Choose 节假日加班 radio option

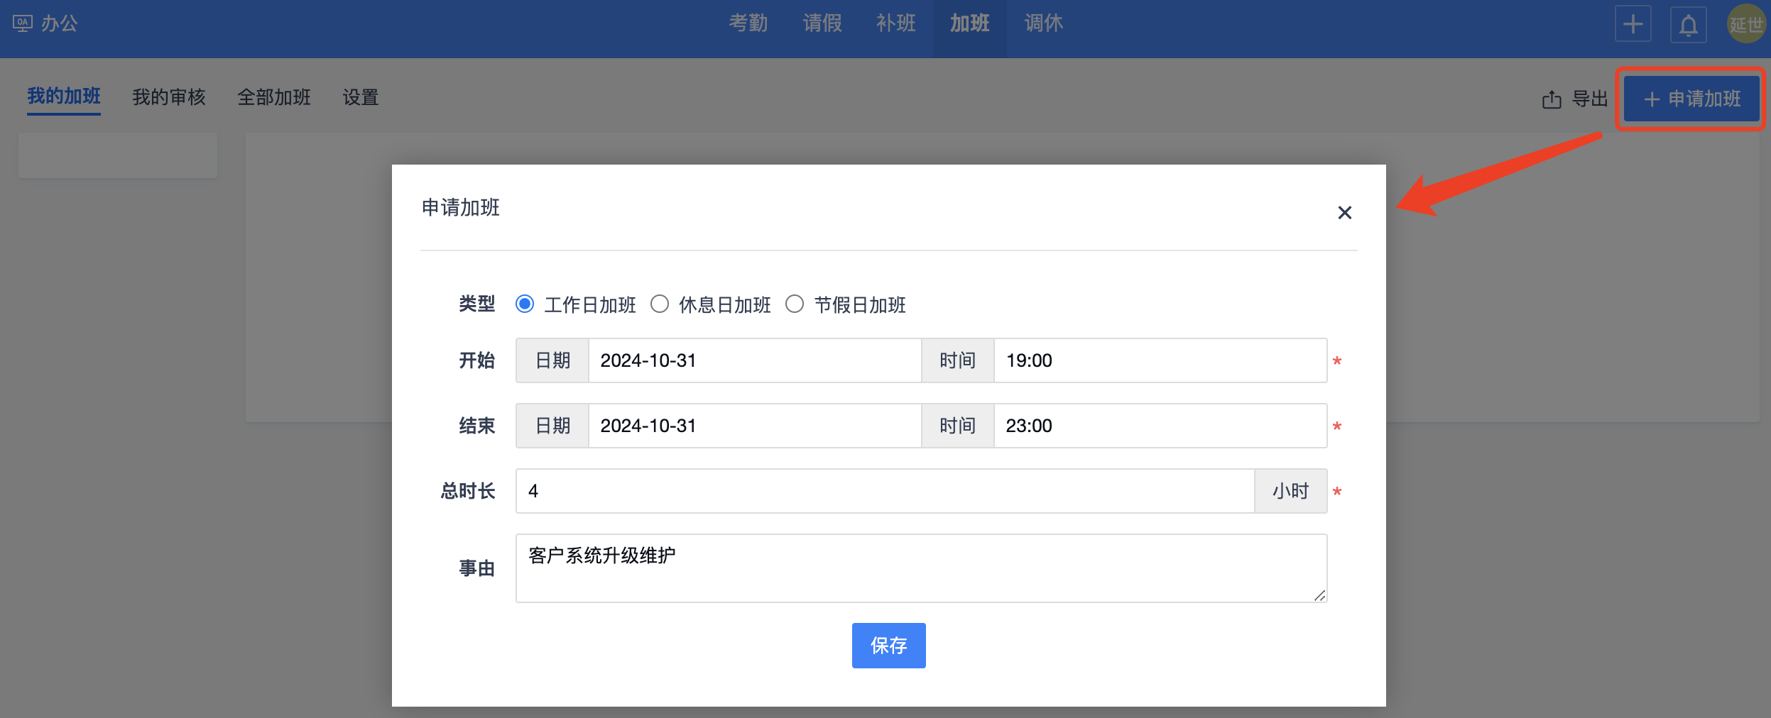click(795, 304)
